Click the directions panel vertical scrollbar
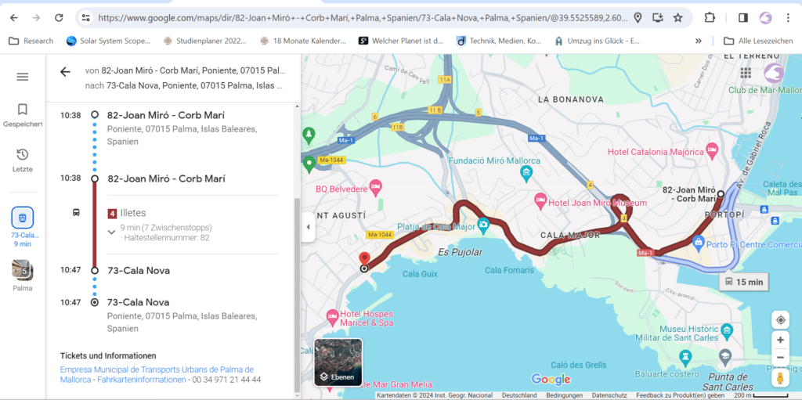Screen dimensions: 802x400 (297, 294)
